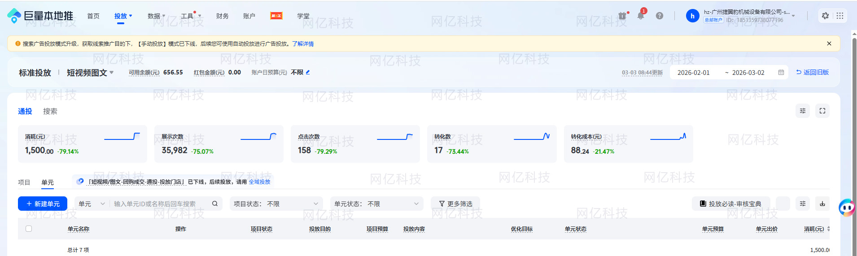The width and height of the screenshot is (857, 256).
Task: Open the floating AI assistant mascot
Action: [846, 208]
